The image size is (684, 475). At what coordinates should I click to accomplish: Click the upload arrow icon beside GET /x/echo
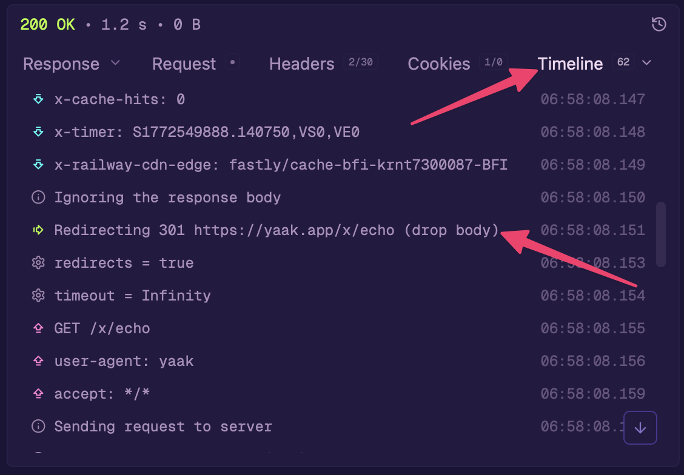[x=38, y=328]
